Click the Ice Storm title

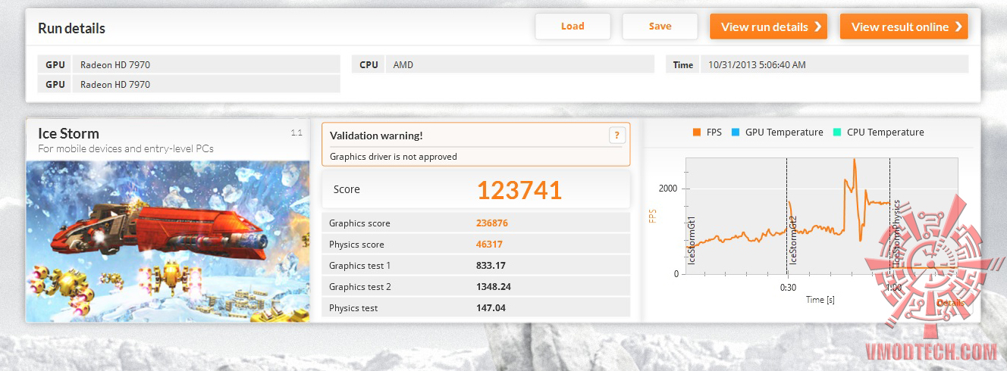tap(68, 133)
